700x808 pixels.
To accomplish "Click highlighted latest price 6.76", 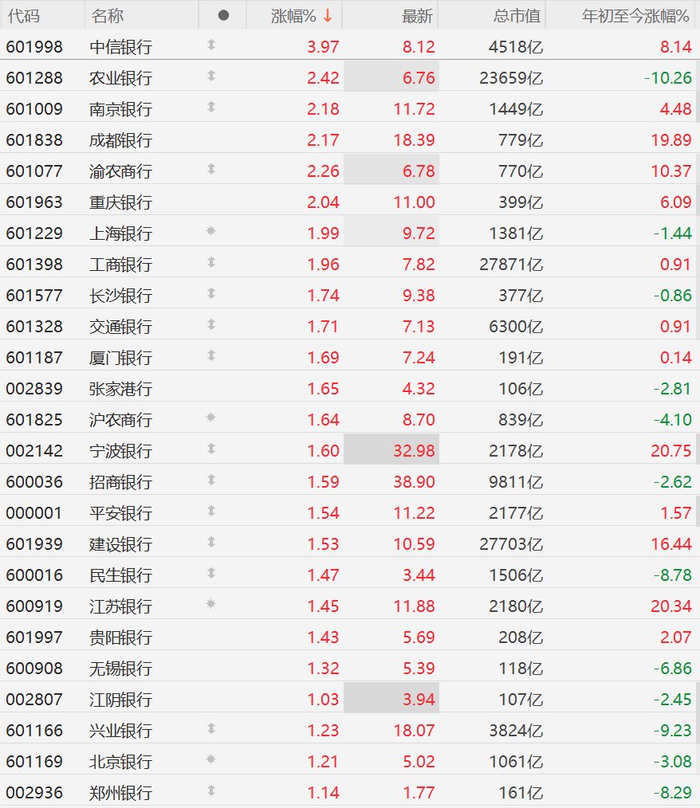I will (x=419, y=78).
